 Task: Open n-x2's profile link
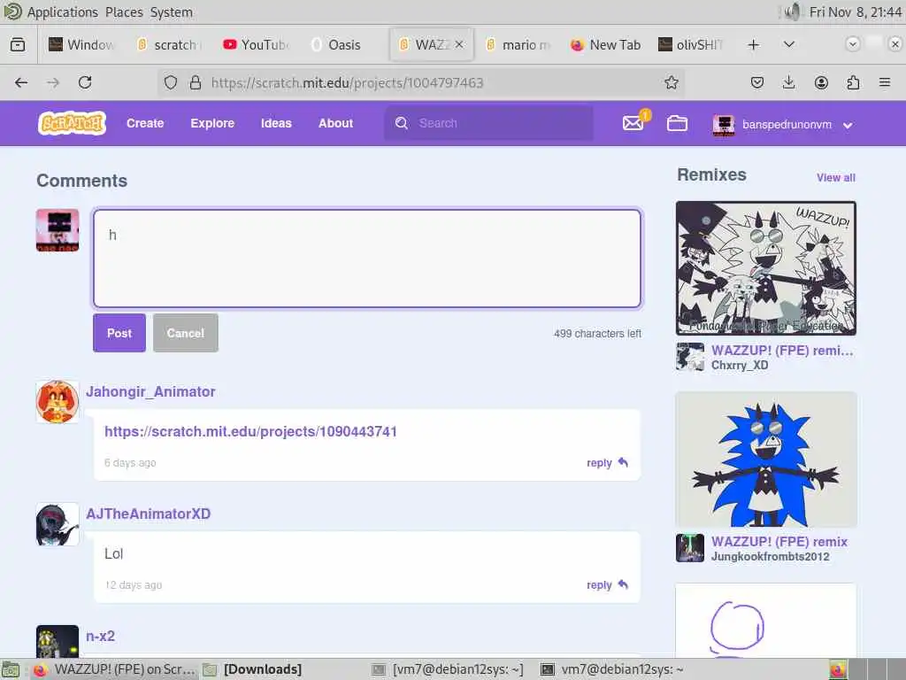100,636
